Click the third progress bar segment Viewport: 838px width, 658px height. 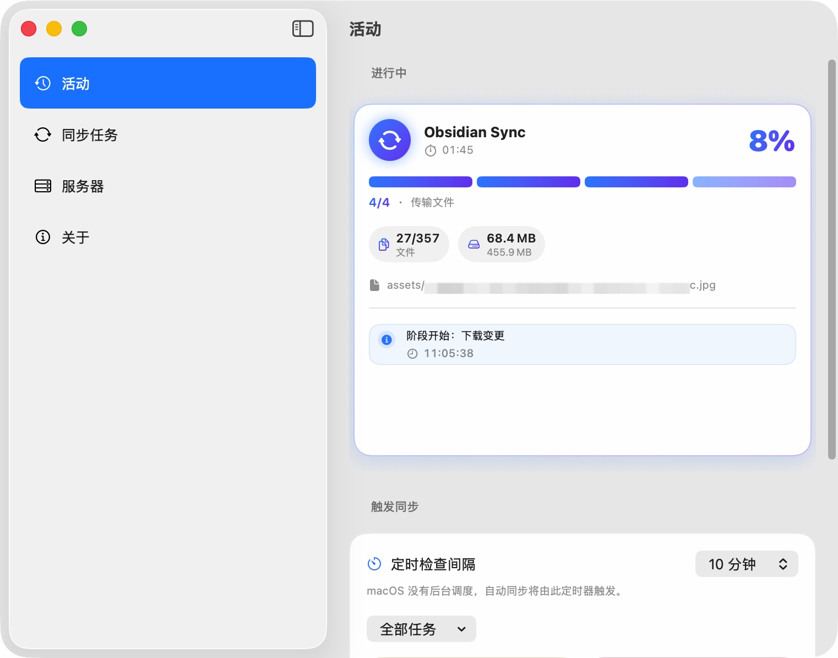coord(636,182)
